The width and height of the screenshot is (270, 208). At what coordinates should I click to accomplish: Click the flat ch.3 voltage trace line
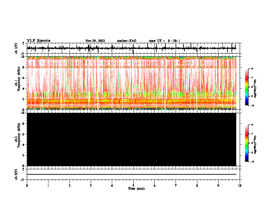[x=131, y=174]
